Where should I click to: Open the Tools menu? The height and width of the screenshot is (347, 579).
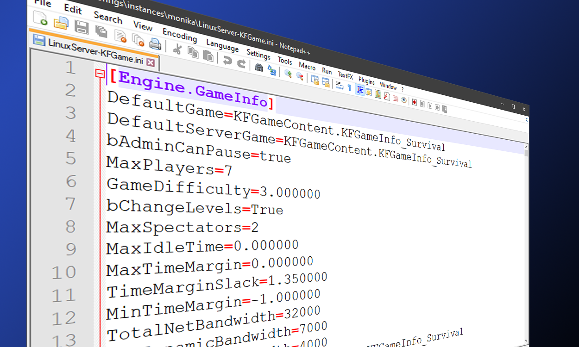285,61
